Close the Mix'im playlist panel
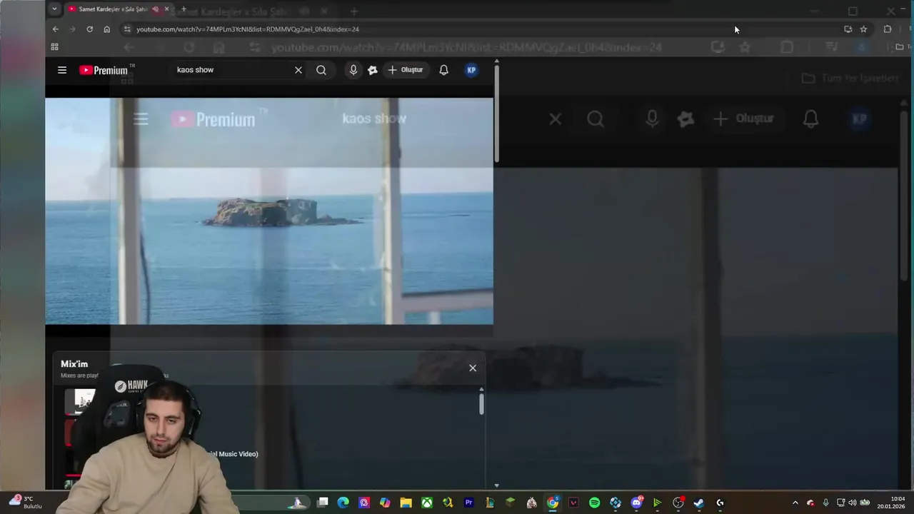The image size is (914, 514). pyautogui.click(x=473, y=368)
